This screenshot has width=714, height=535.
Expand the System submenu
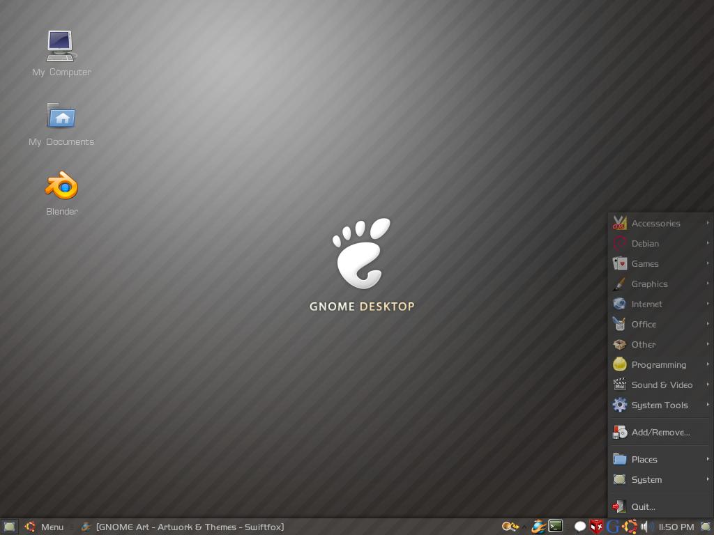pyautogui.click(x=661, y=479)
